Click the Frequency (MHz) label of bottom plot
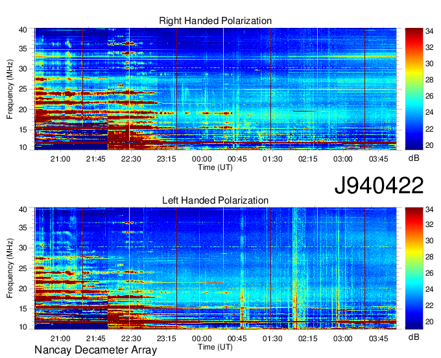The image size is (441, 358). (10, 268)
